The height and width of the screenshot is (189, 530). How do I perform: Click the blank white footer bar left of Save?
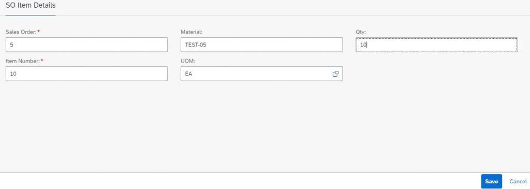[x=237, y=181]
